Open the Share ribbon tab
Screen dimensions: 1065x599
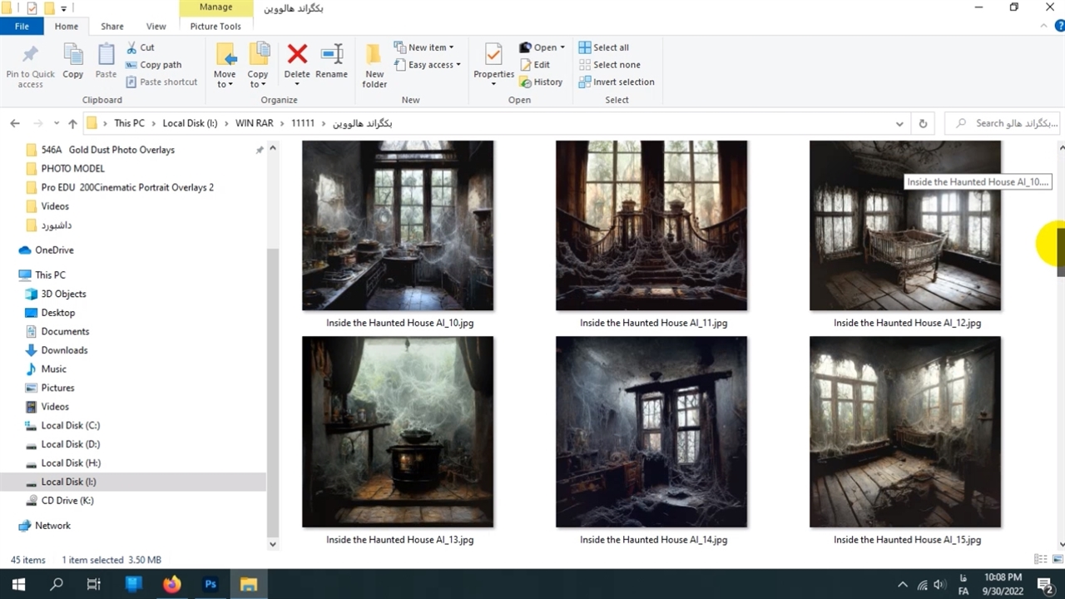point(112,27)
